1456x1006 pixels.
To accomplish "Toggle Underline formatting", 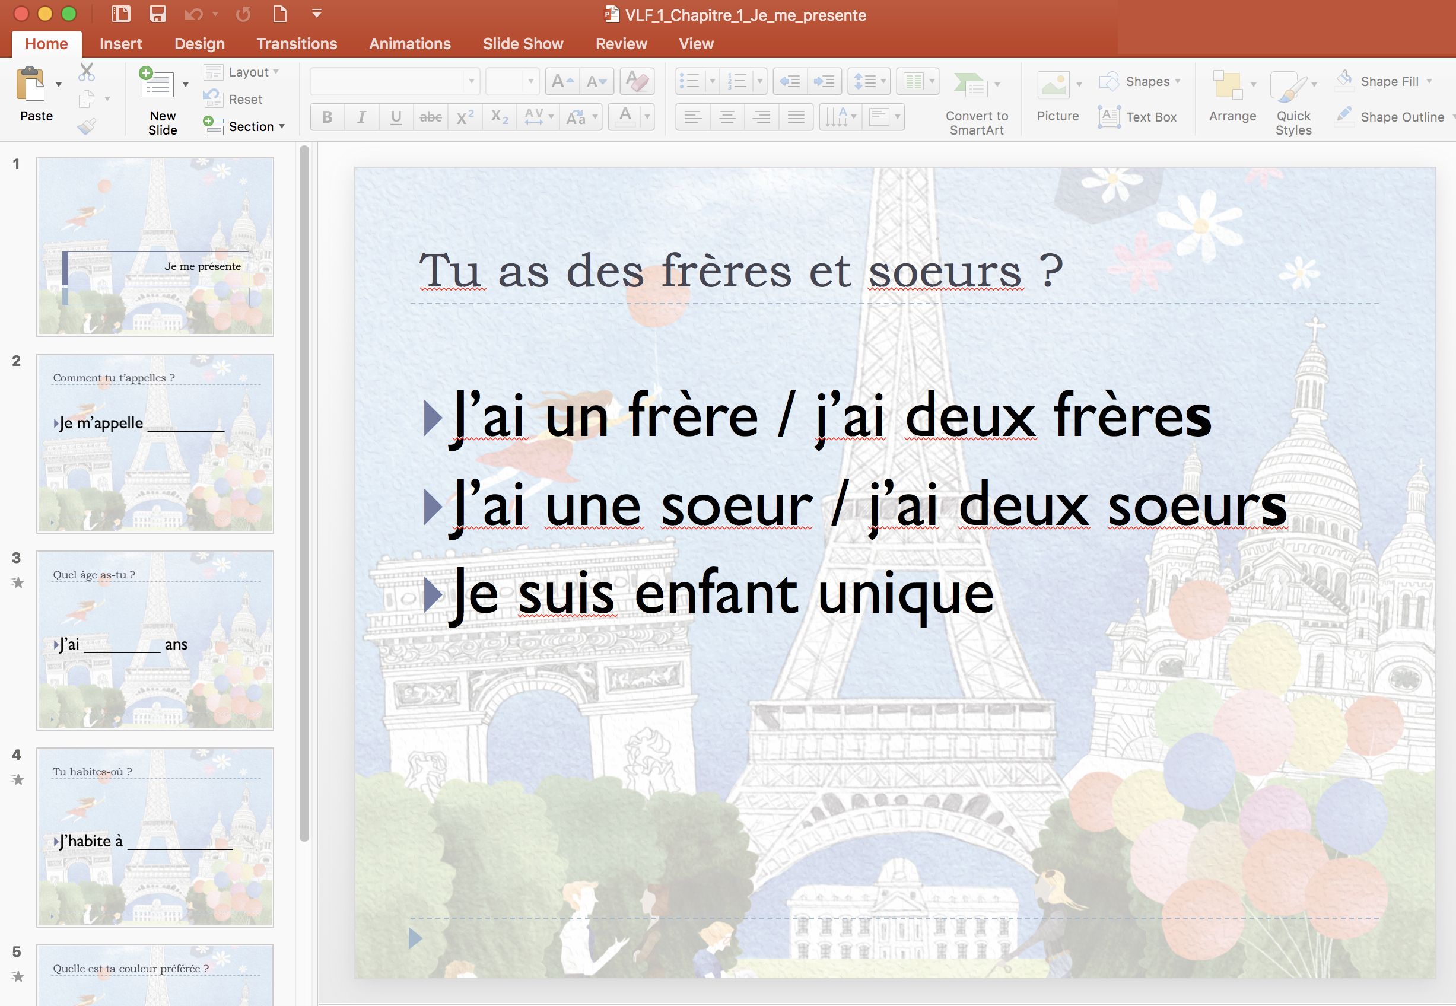I will [396, 117].
